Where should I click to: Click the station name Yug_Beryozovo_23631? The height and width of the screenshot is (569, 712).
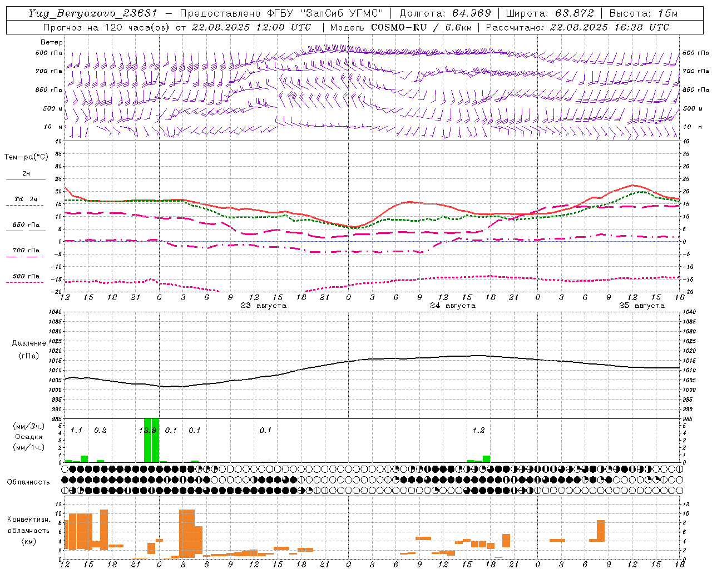93,13
